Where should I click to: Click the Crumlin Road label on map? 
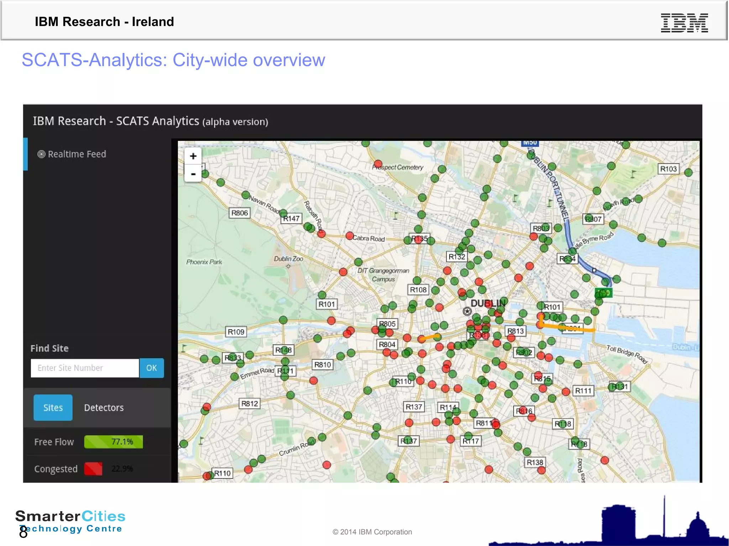(x=297, y=449)
